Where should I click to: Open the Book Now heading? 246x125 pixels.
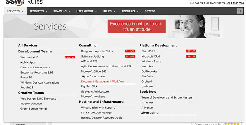point(148,92)
